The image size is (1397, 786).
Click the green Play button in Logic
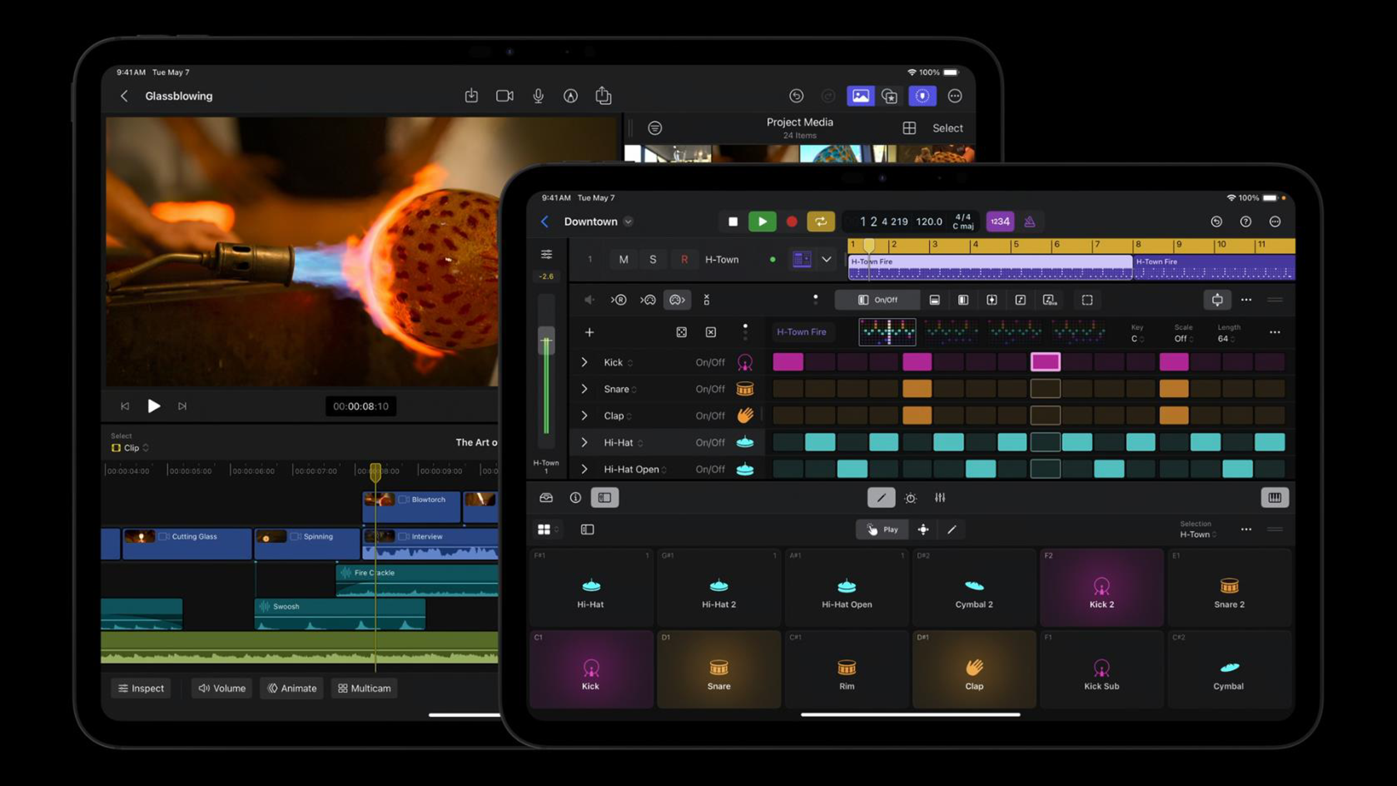pos(762,221)
